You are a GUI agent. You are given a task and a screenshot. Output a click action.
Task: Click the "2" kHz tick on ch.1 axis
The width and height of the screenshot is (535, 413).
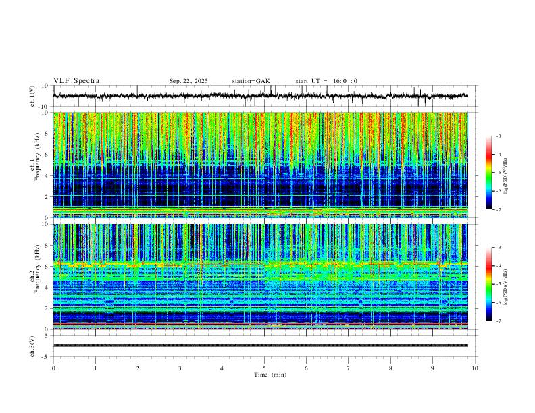click(x=47, y=197)
